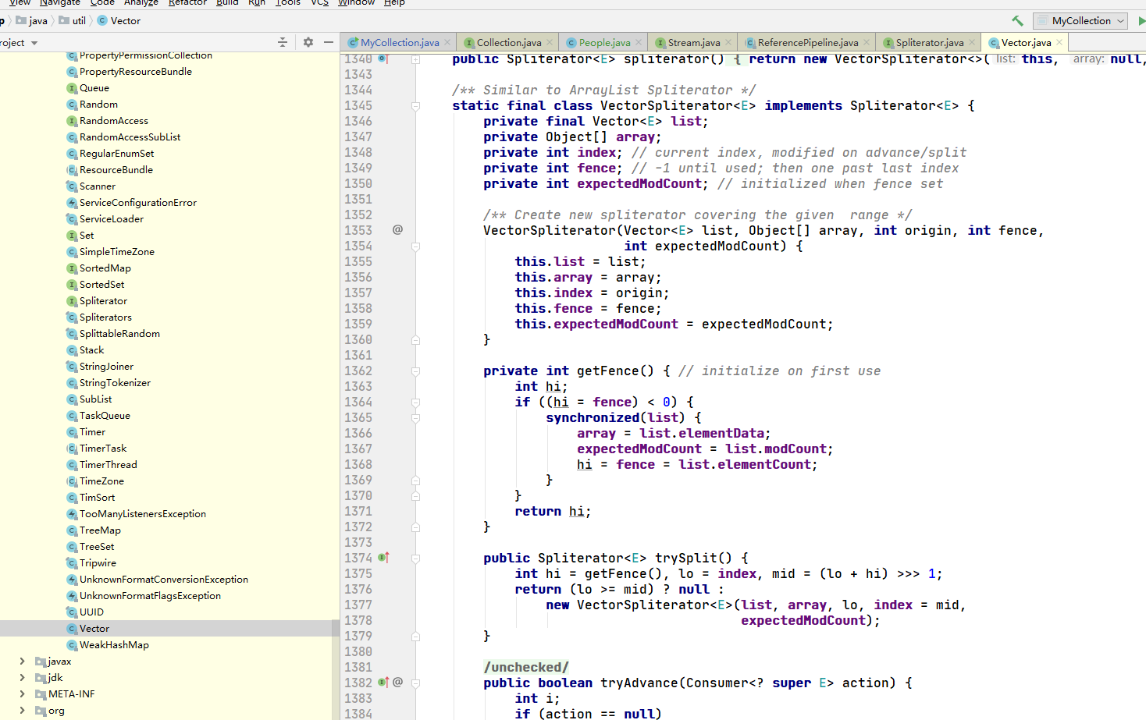Close the MyCollection.java tab

click(447, 42)
